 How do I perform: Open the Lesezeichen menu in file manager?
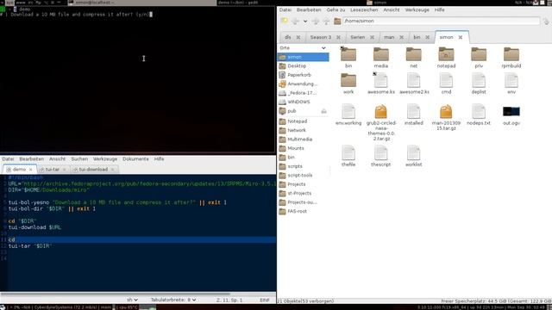pos(364,9)
